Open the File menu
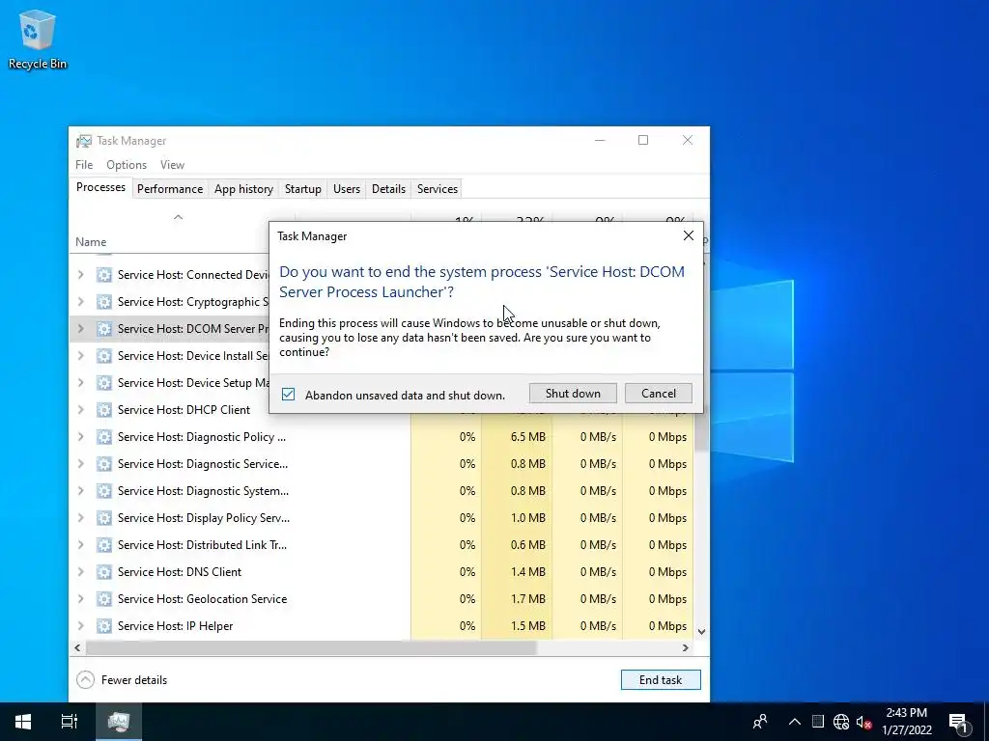Screen dimensions: 989x741 (84, 164)
